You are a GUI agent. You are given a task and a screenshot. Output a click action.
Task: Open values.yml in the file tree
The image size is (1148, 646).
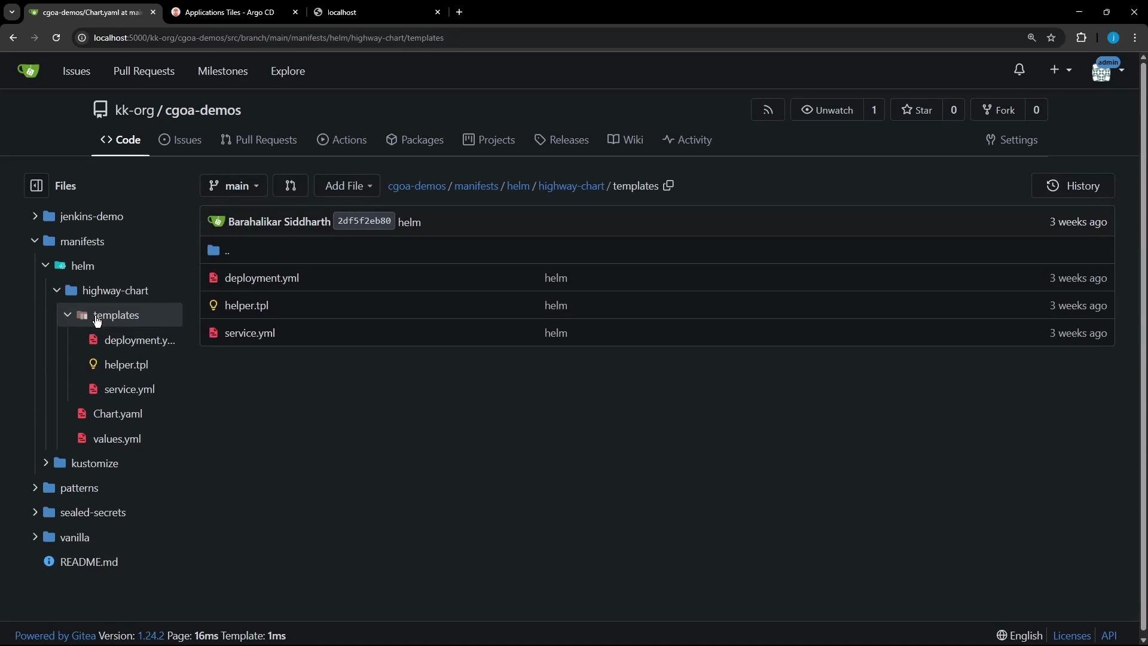pyautogui.click(x=117, y=438)
